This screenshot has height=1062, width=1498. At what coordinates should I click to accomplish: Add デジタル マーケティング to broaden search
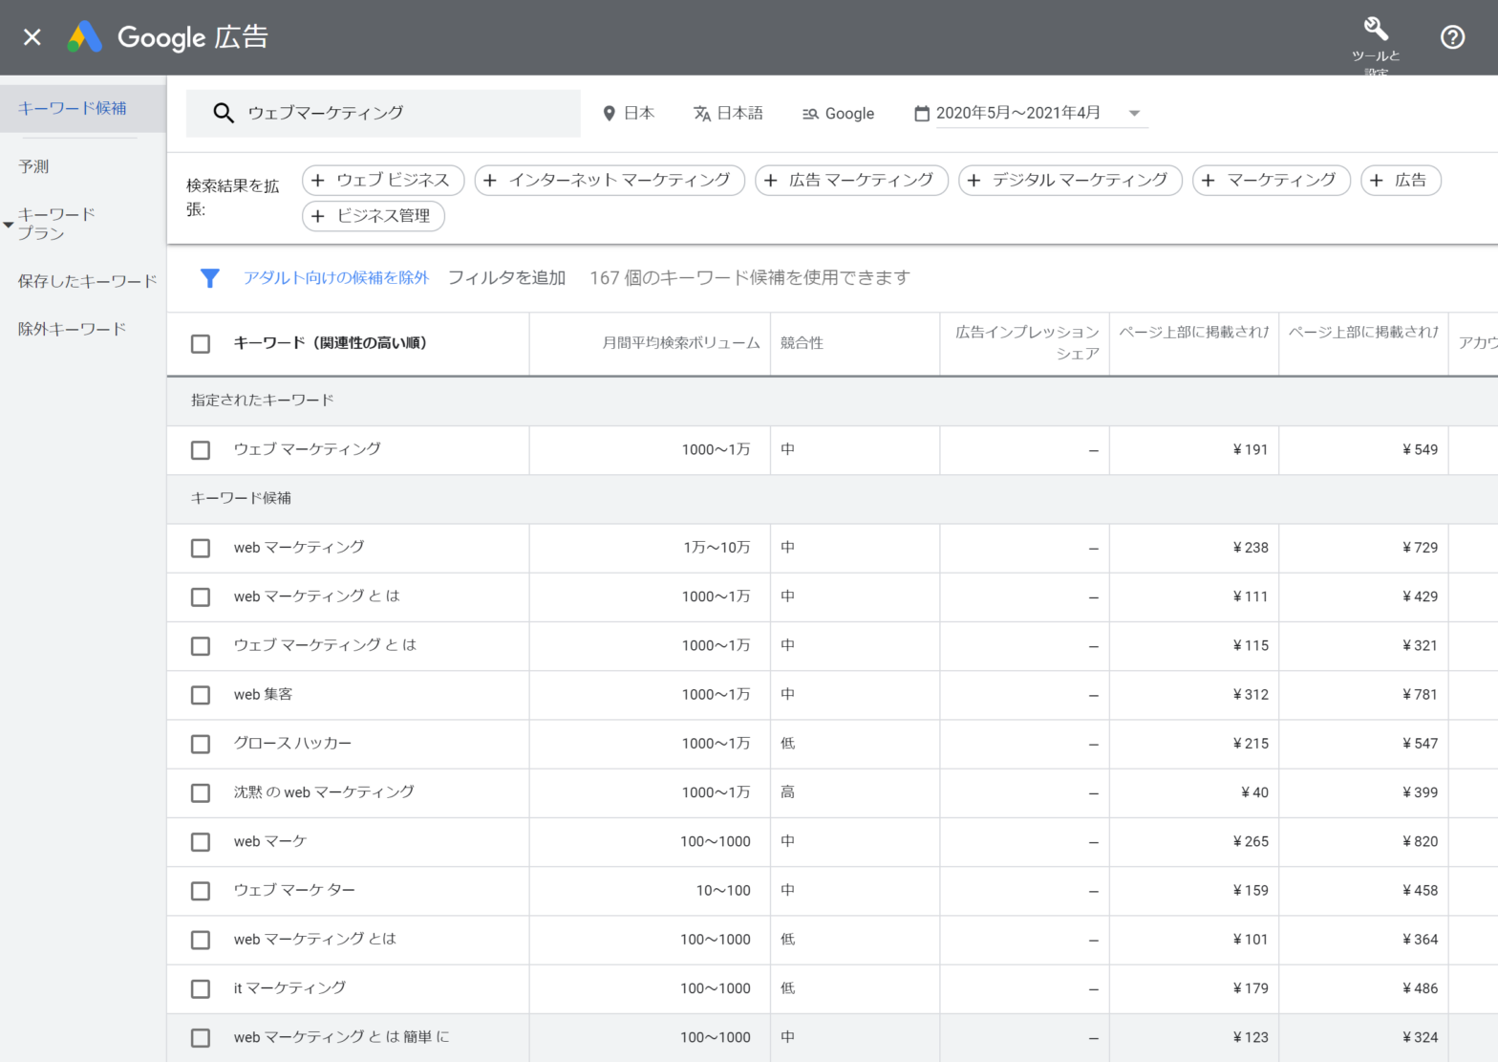1070,180
